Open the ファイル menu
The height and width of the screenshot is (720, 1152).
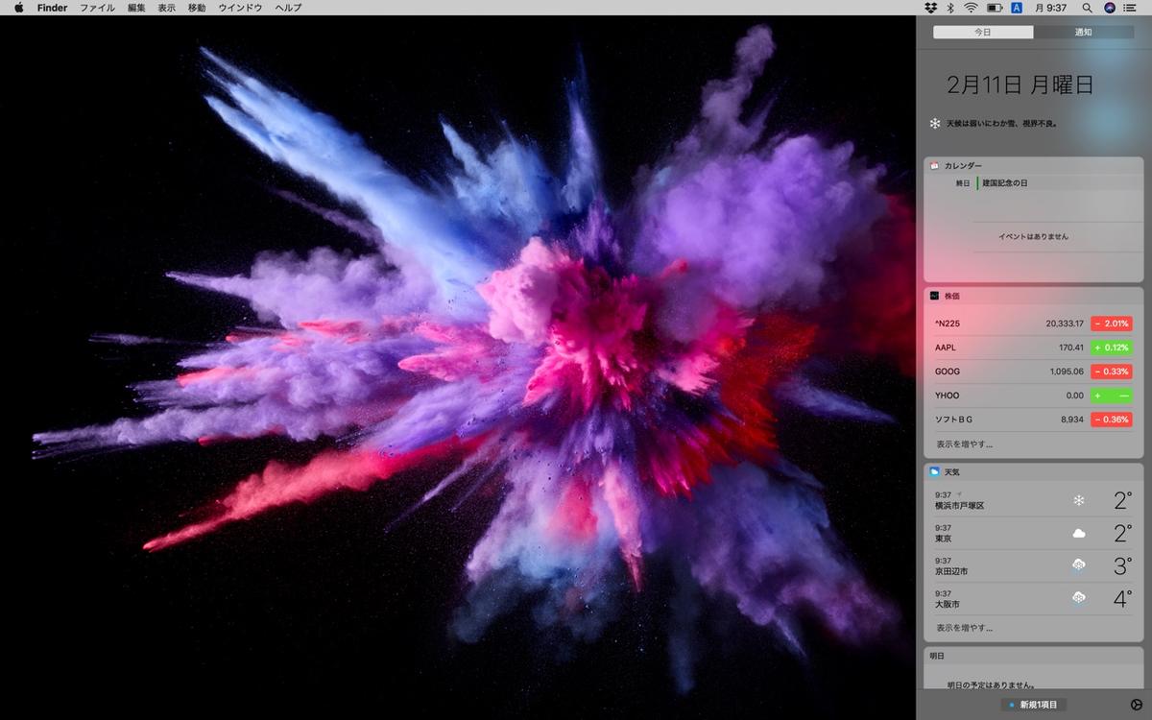(x=97, y=8)
